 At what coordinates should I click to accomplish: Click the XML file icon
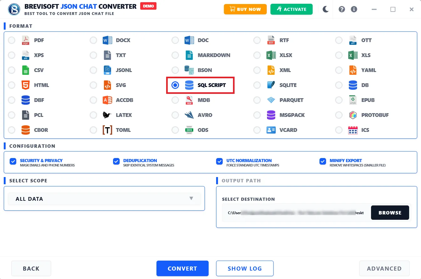(271, 70)
